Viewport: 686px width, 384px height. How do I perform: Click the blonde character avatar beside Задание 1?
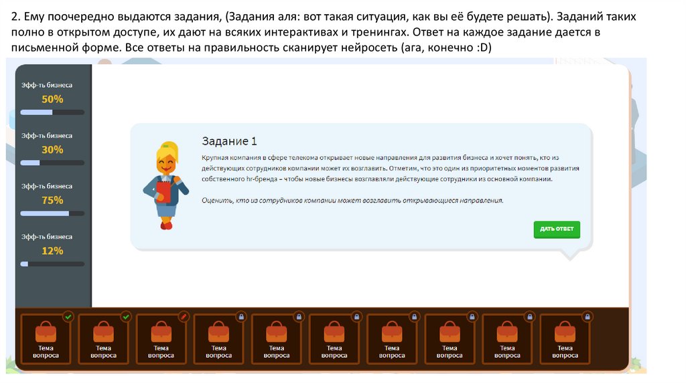(x=163, y=185)
